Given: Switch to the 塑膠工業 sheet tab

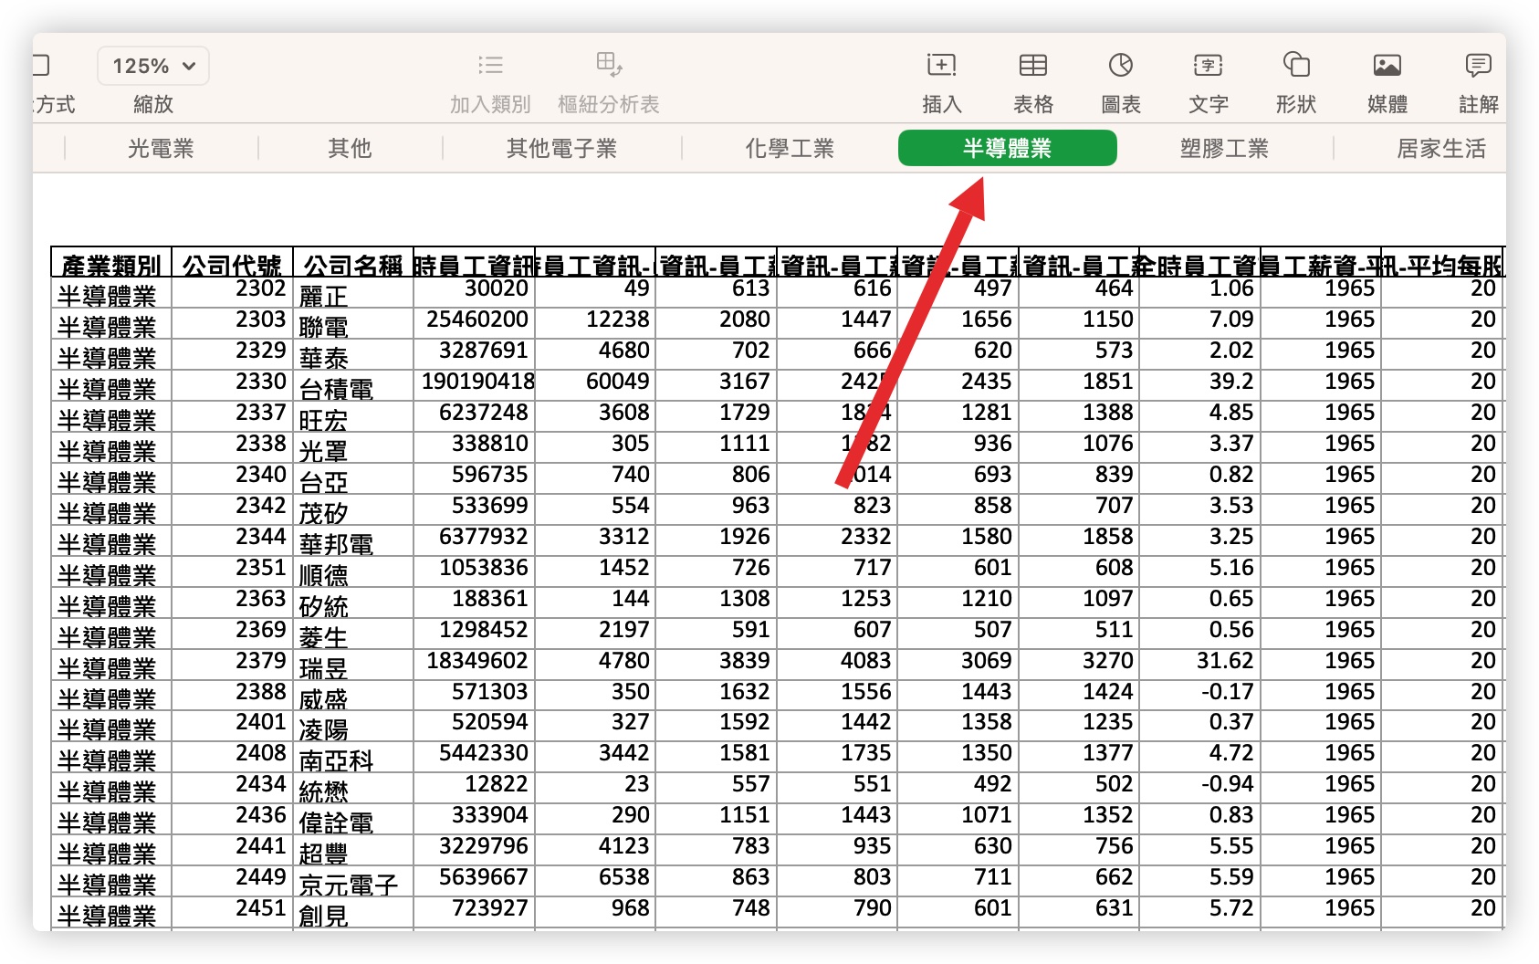Looking at the screenshot, I should coord(1224,148).
